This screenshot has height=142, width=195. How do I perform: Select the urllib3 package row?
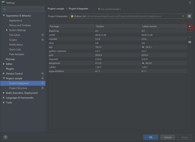tap(118, 67)
